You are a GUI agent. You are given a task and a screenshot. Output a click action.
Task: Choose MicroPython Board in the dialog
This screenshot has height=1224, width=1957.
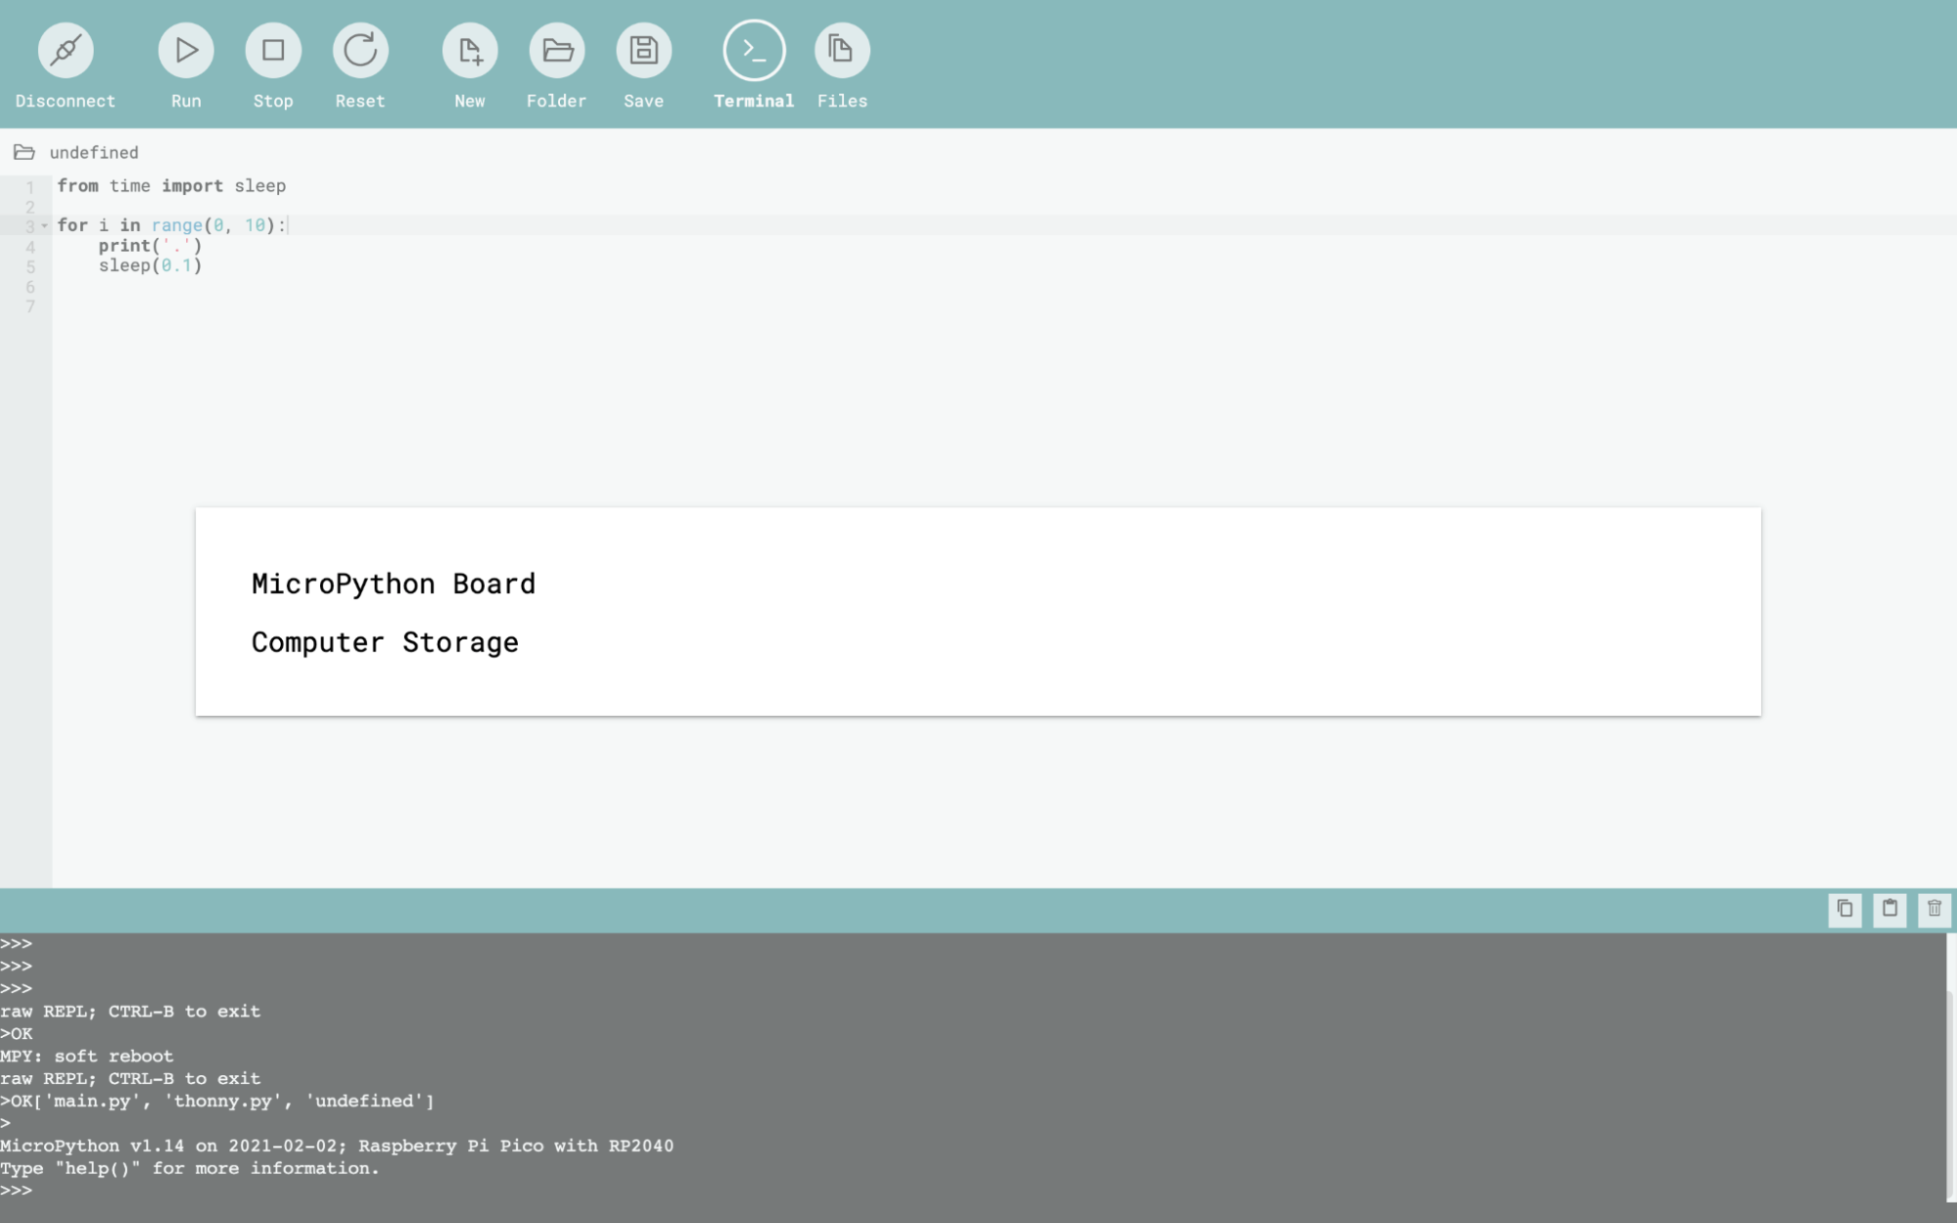[394, 584]
